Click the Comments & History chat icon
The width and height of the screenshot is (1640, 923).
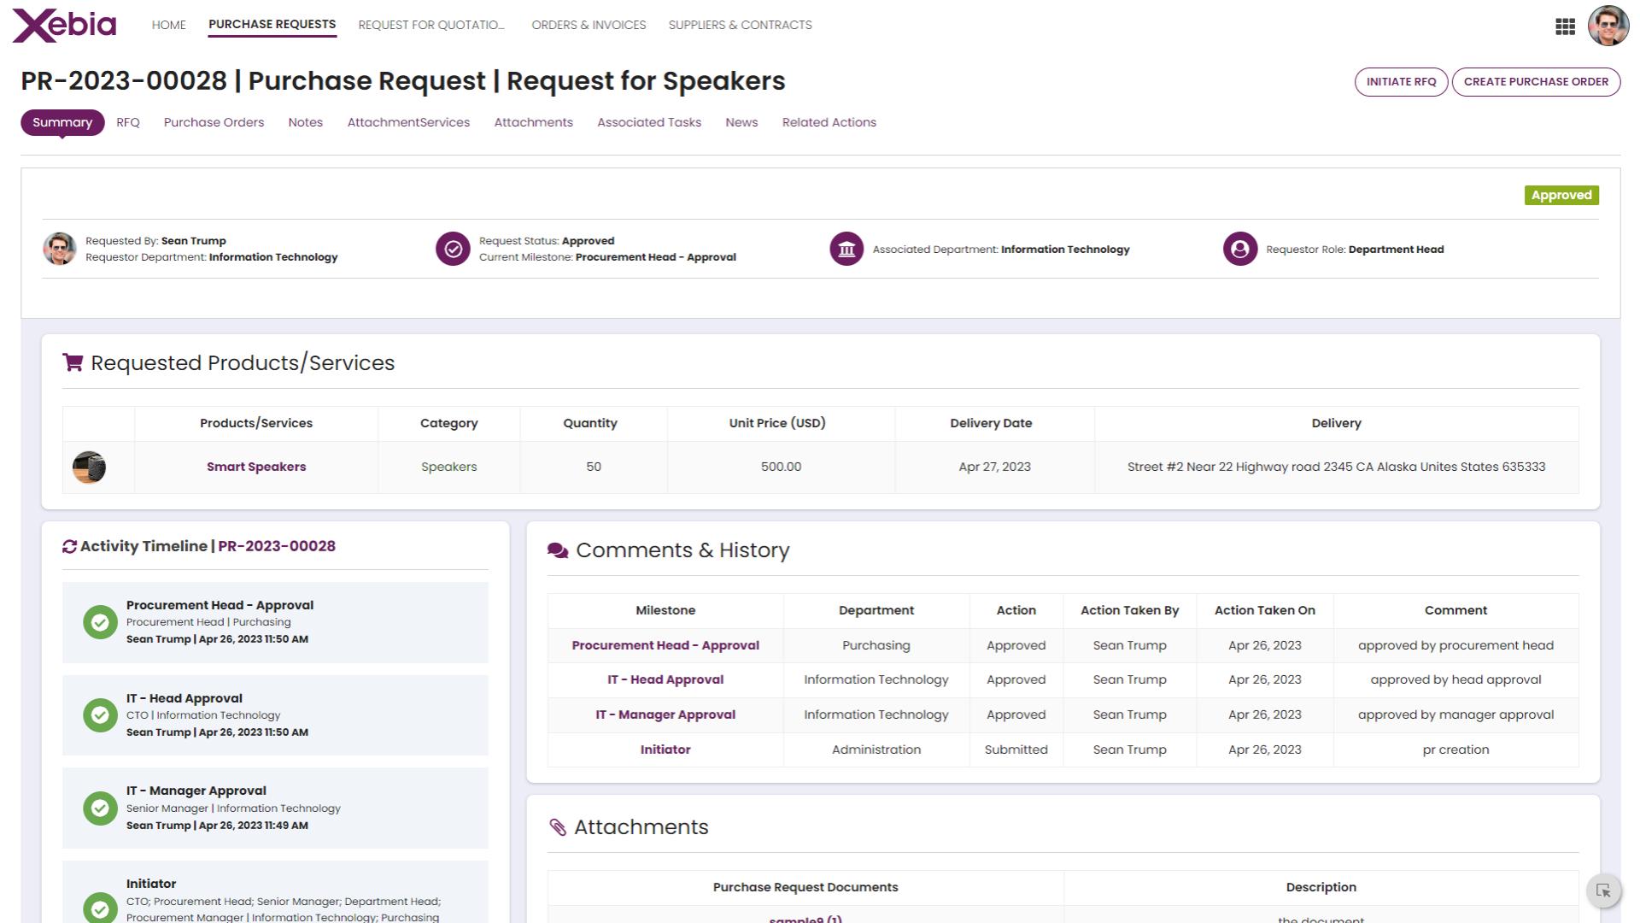tap(558, 550)
